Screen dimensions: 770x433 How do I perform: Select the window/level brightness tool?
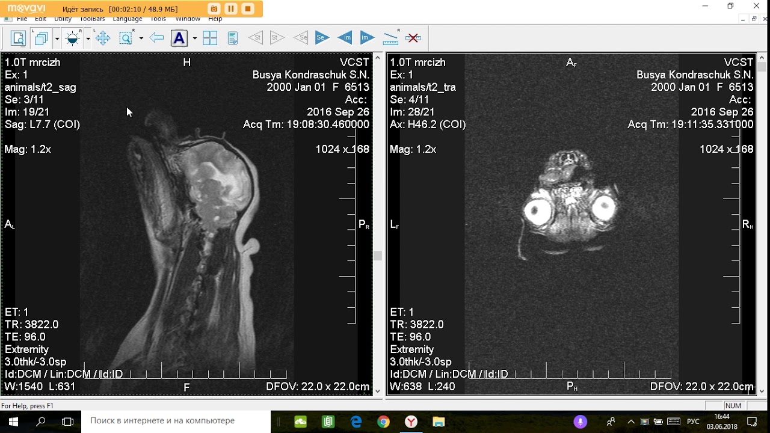[73, 38]
